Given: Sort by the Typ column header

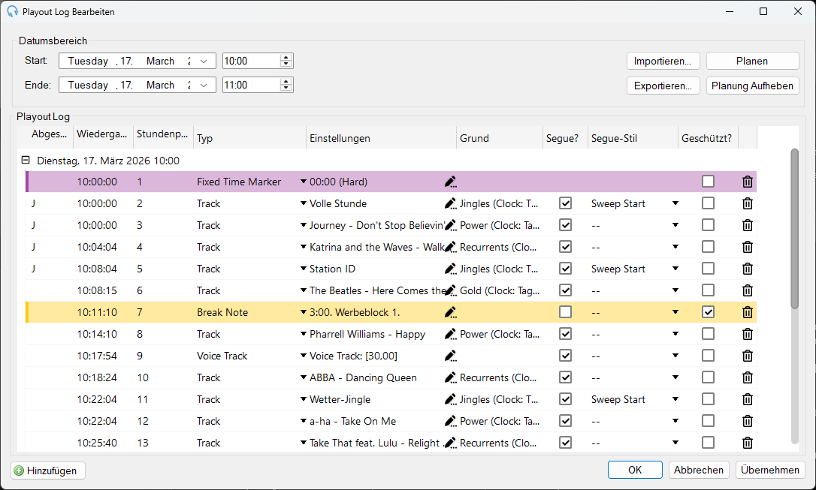Looking at the screenshot, I should (x=249, y=138).
